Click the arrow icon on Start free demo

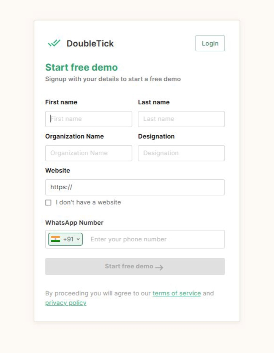[159, 267]
